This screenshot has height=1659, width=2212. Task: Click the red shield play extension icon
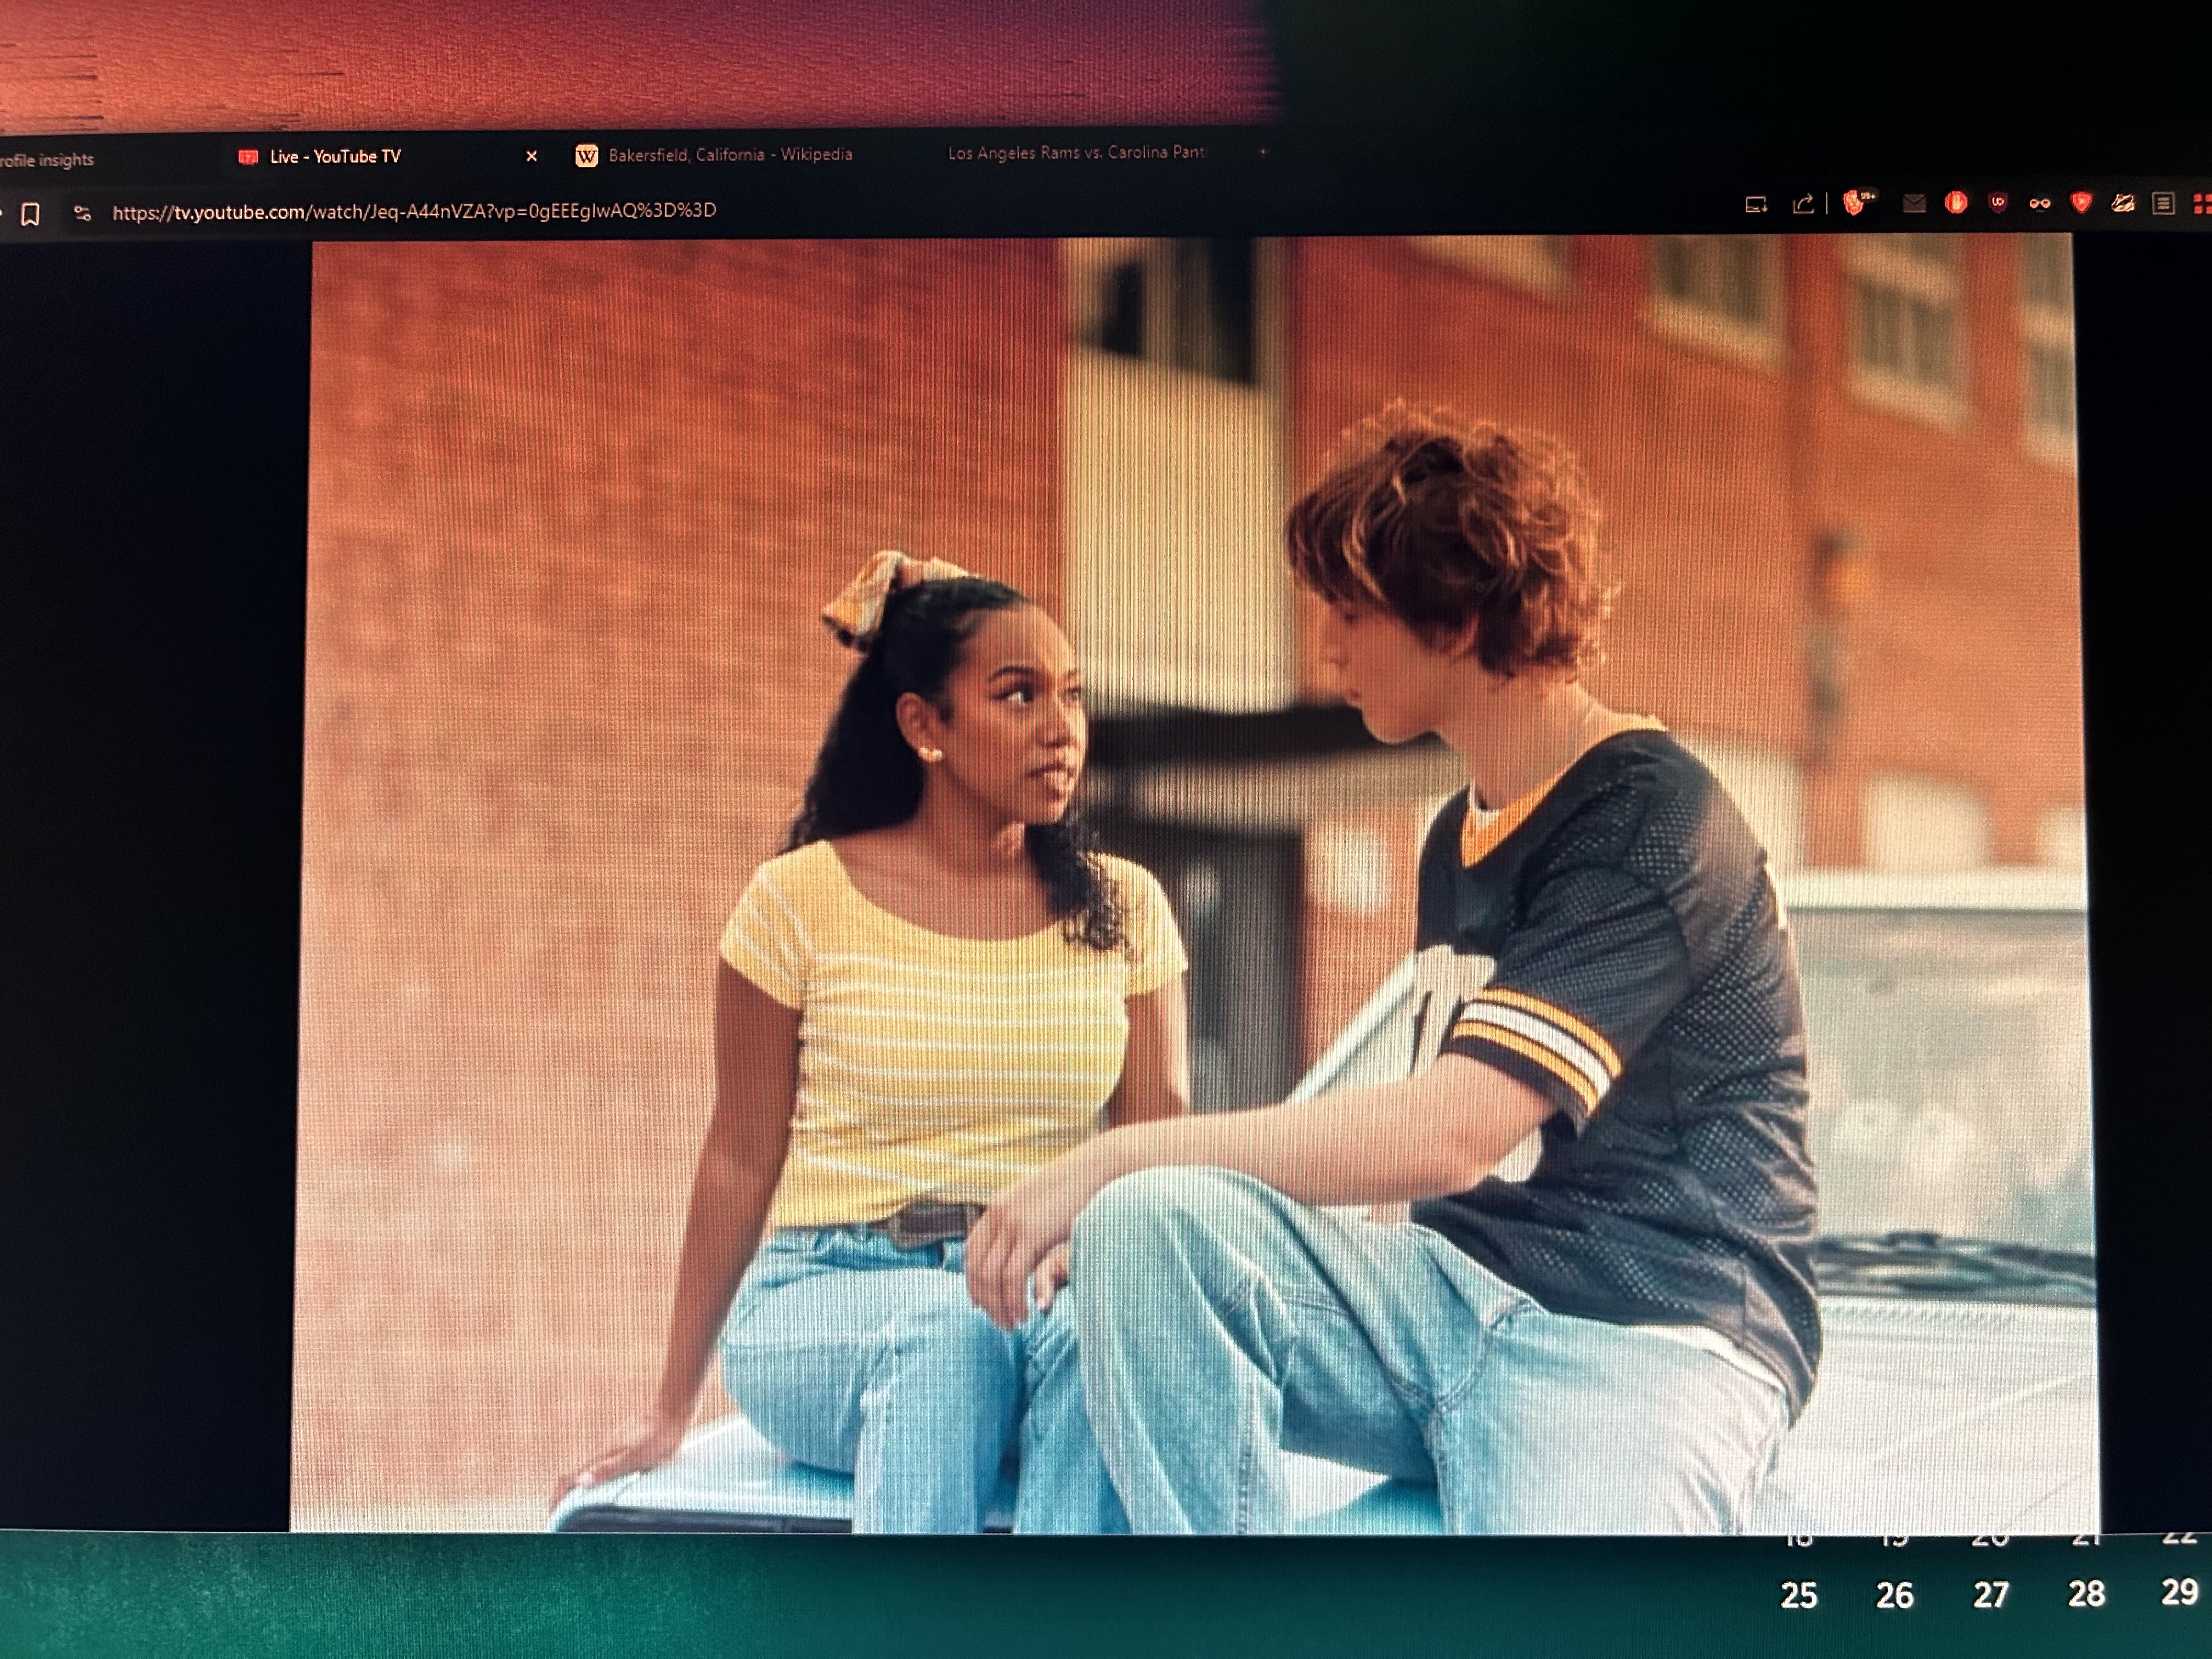[2081, 203]
